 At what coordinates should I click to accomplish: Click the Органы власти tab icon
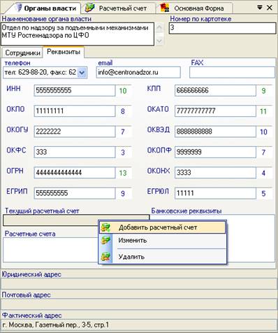click(x=18, y=8)
